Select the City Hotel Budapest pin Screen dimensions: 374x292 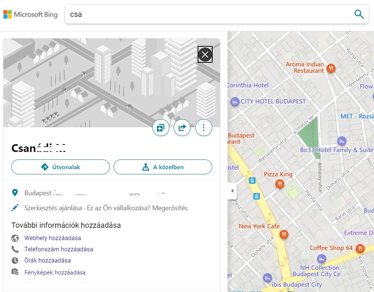[235, 102]
